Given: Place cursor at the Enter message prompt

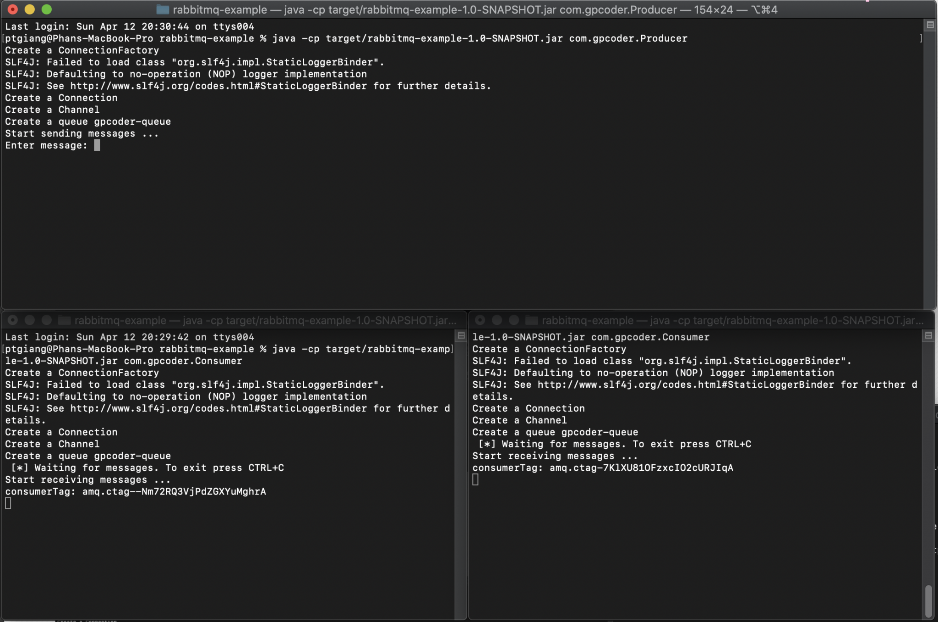Looking at the screenshot, I should coord(98,145).
